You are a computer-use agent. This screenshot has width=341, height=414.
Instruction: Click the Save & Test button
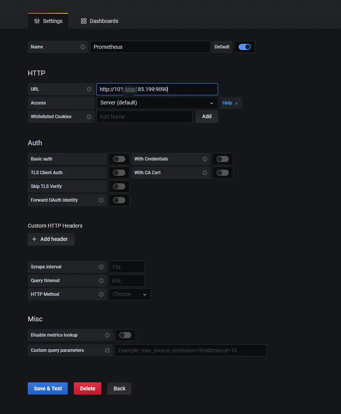tap(48, 389)
